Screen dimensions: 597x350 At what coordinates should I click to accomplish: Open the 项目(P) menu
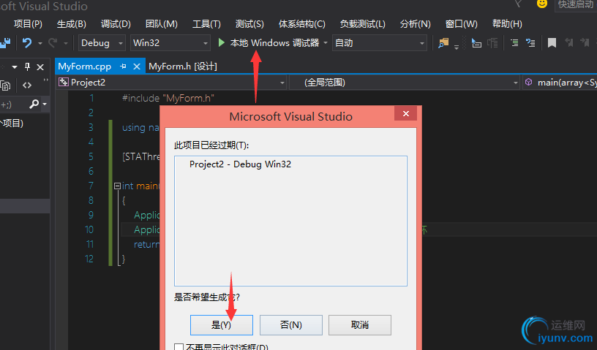point(28,24)
